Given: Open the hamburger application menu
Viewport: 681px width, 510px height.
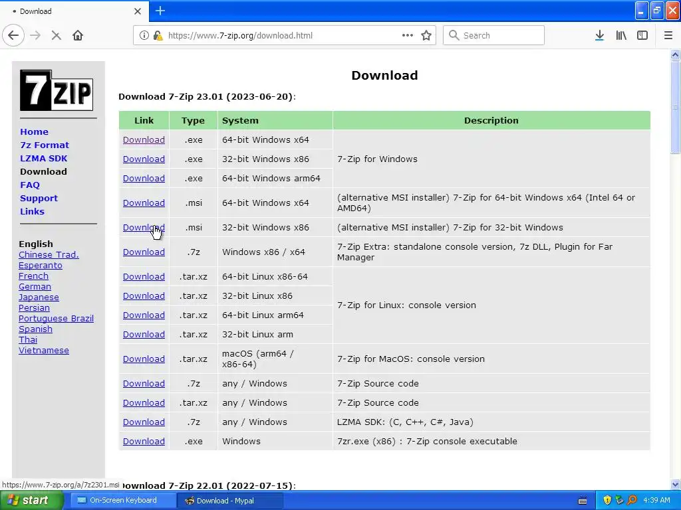Looking at the screenshot, I should 668,36.
